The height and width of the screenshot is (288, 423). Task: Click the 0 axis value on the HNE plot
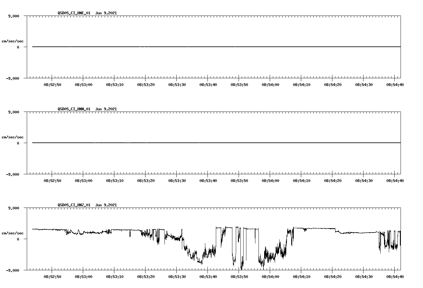pos(18,47)
